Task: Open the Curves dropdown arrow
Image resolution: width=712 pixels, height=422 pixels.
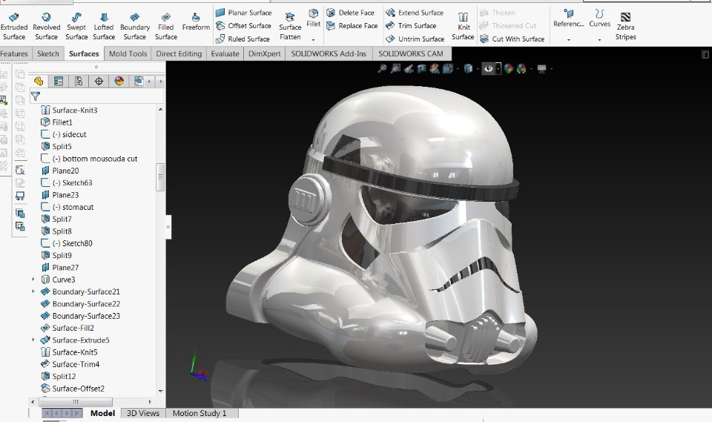Action: (x=599, y=39)
